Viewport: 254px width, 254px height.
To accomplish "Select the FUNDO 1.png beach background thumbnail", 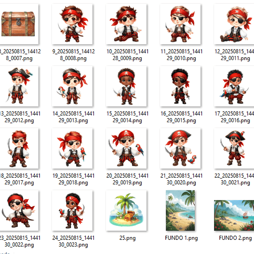I will pyautogui.click(x=180, y=211).
